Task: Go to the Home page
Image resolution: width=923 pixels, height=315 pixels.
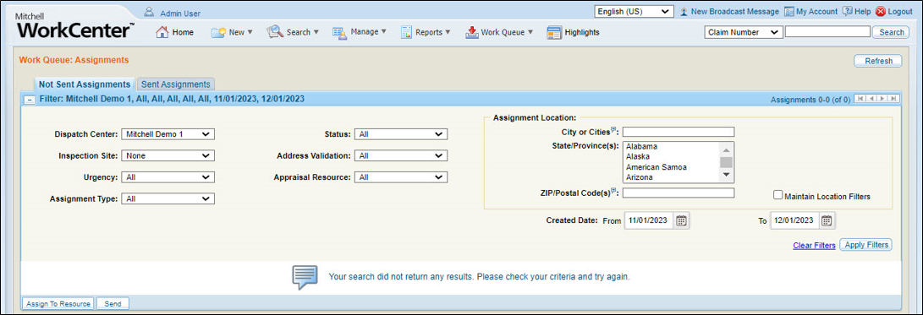Action: 175,32
